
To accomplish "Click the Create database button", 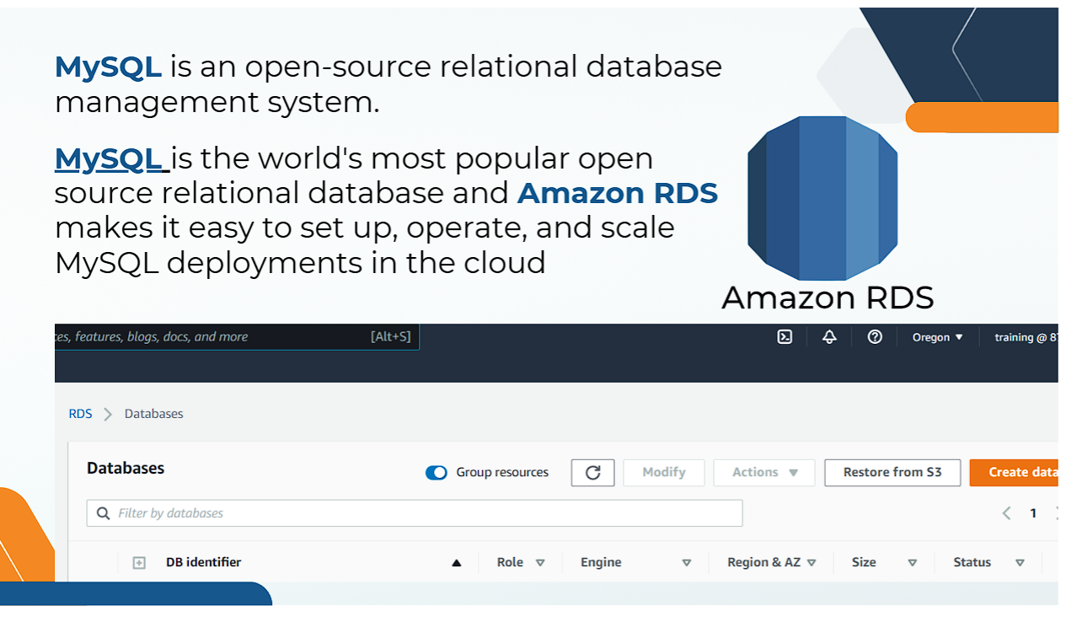I will (x=1014, y=473).
